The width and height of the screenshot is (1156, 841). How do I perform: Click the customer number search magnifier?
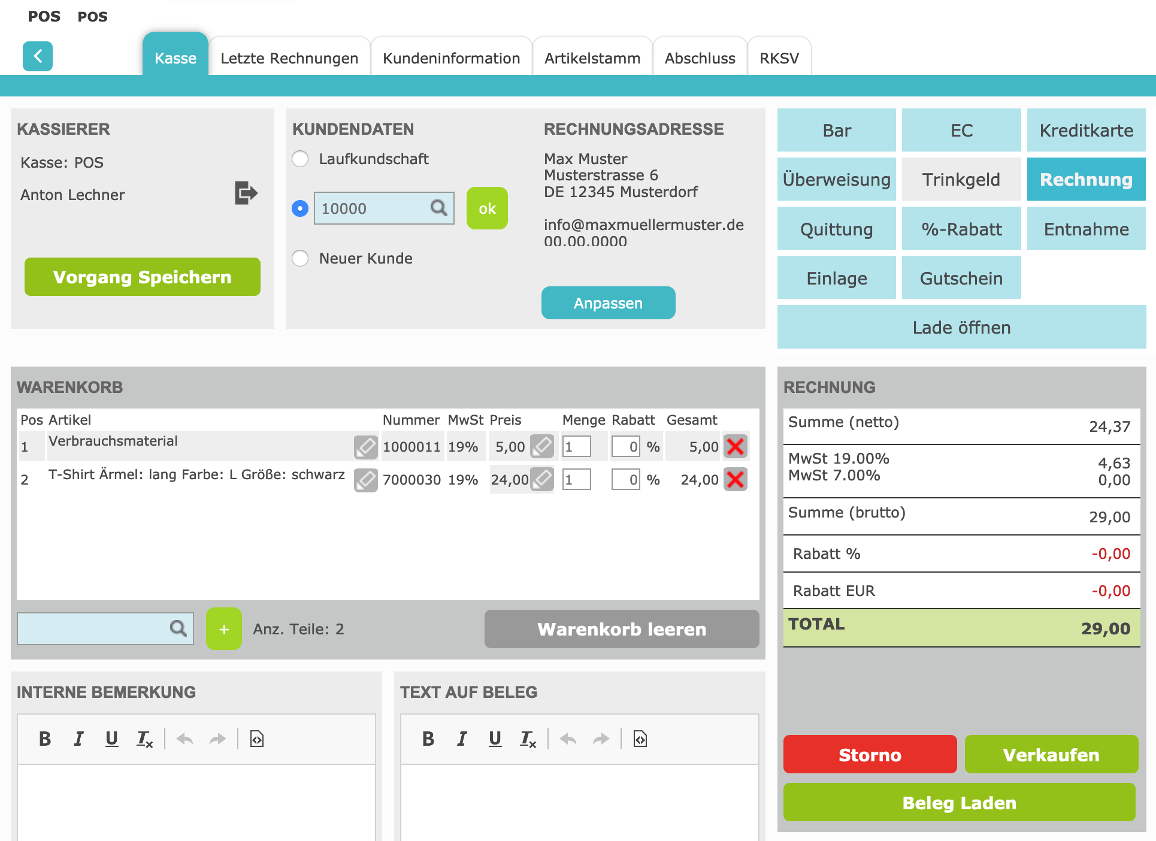tap(438, 208)
